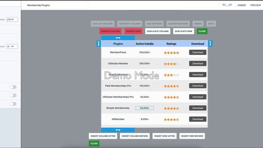Viewport: 263px width, 148px height.
Task: Click the bottom column width handle
Action: 118,130
